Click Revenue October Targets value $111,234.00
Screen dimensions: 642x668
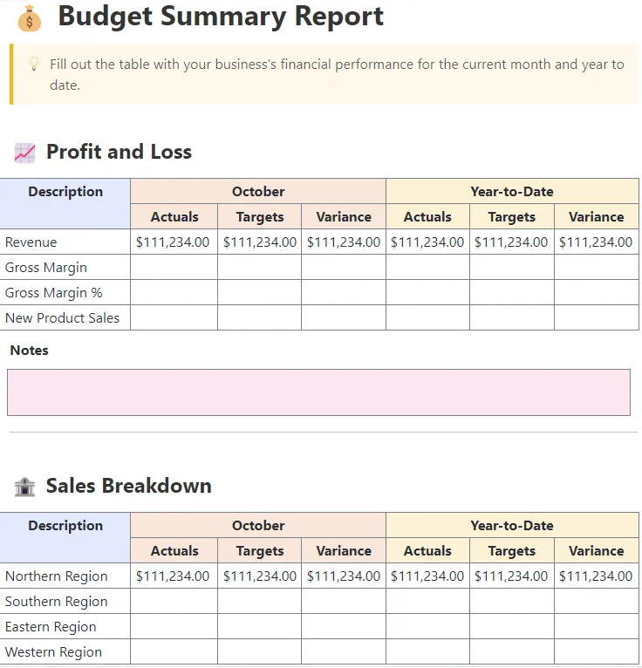pyautogui.click(x=260, y=242)
